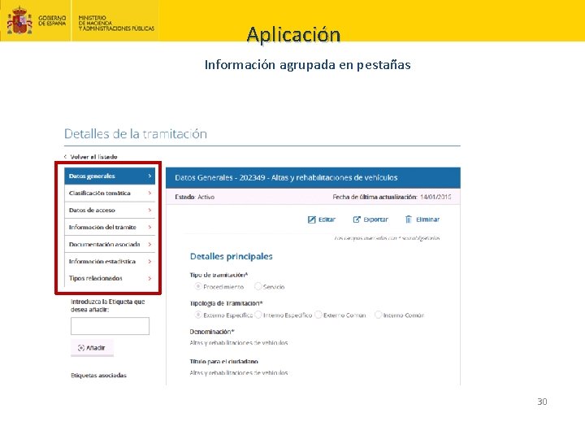
Task: Choose the Externo Específico radio option
Action: pyautogui.click(x=198, y=315)
